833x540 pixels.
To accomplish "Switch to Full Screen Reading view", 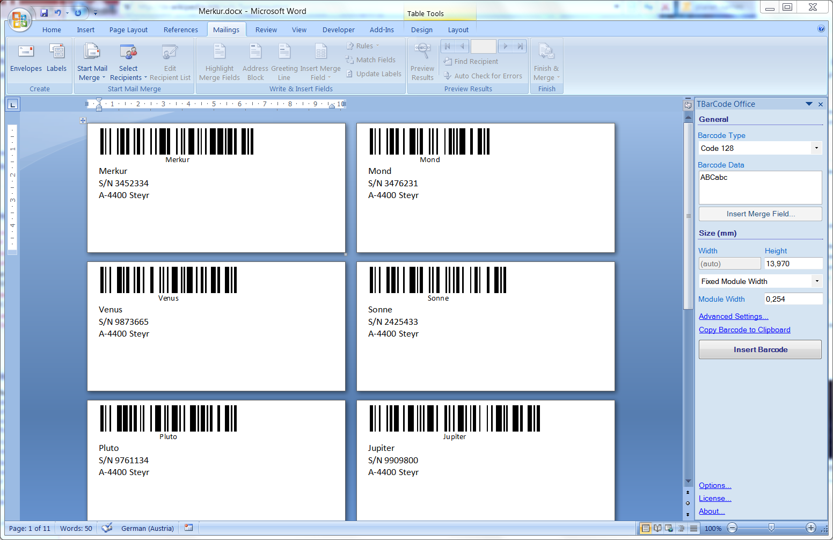I will tap(657, 528).
